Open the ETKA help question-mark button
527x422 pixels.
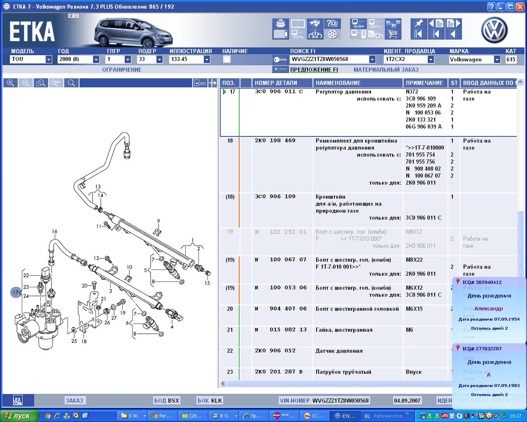tap(492, 7)
